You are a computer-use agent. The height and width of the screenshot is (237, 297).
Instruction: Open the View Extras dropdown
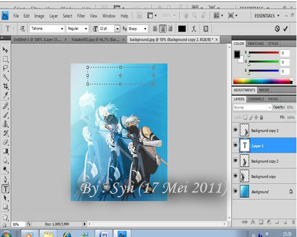[152, 15]
